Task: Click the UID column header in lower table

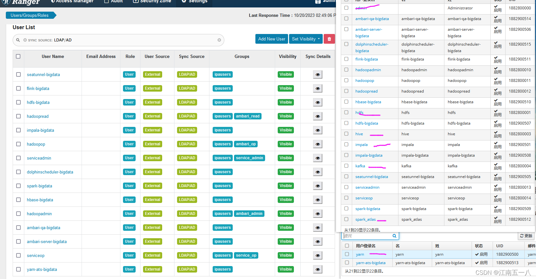Action: click(500, 246)
